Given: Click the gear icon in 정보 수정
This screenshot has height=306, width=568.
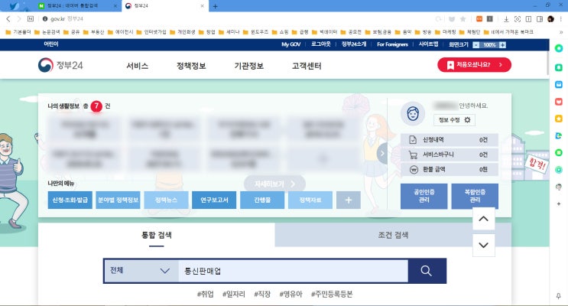Looking at the screenshot, I should pos(467,120).
